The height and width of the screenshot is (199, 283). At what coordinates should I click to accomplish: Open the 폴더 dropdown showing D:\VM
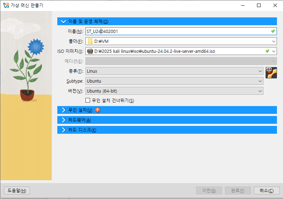pyautogui.click(x=181, y=41)
